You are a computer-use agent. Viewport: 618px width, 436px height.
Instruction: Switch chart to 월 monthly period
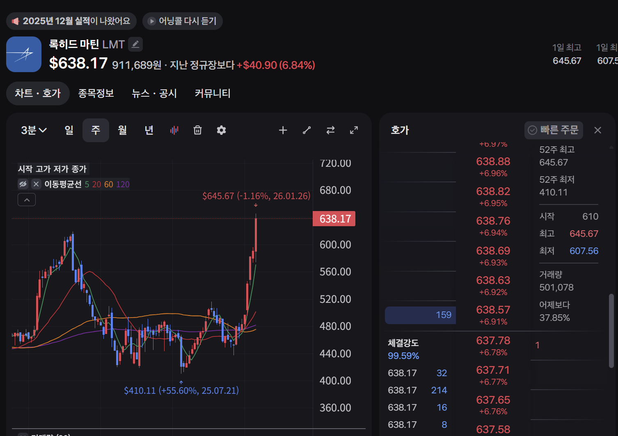[x=122, y=130]
